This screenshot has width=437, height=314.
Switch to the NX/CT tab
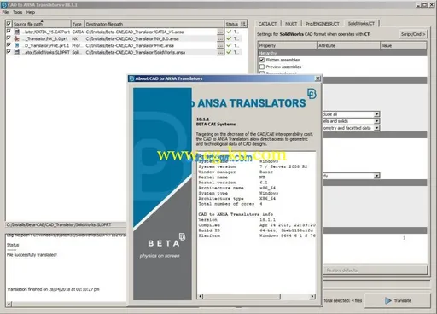click(291, 24)
